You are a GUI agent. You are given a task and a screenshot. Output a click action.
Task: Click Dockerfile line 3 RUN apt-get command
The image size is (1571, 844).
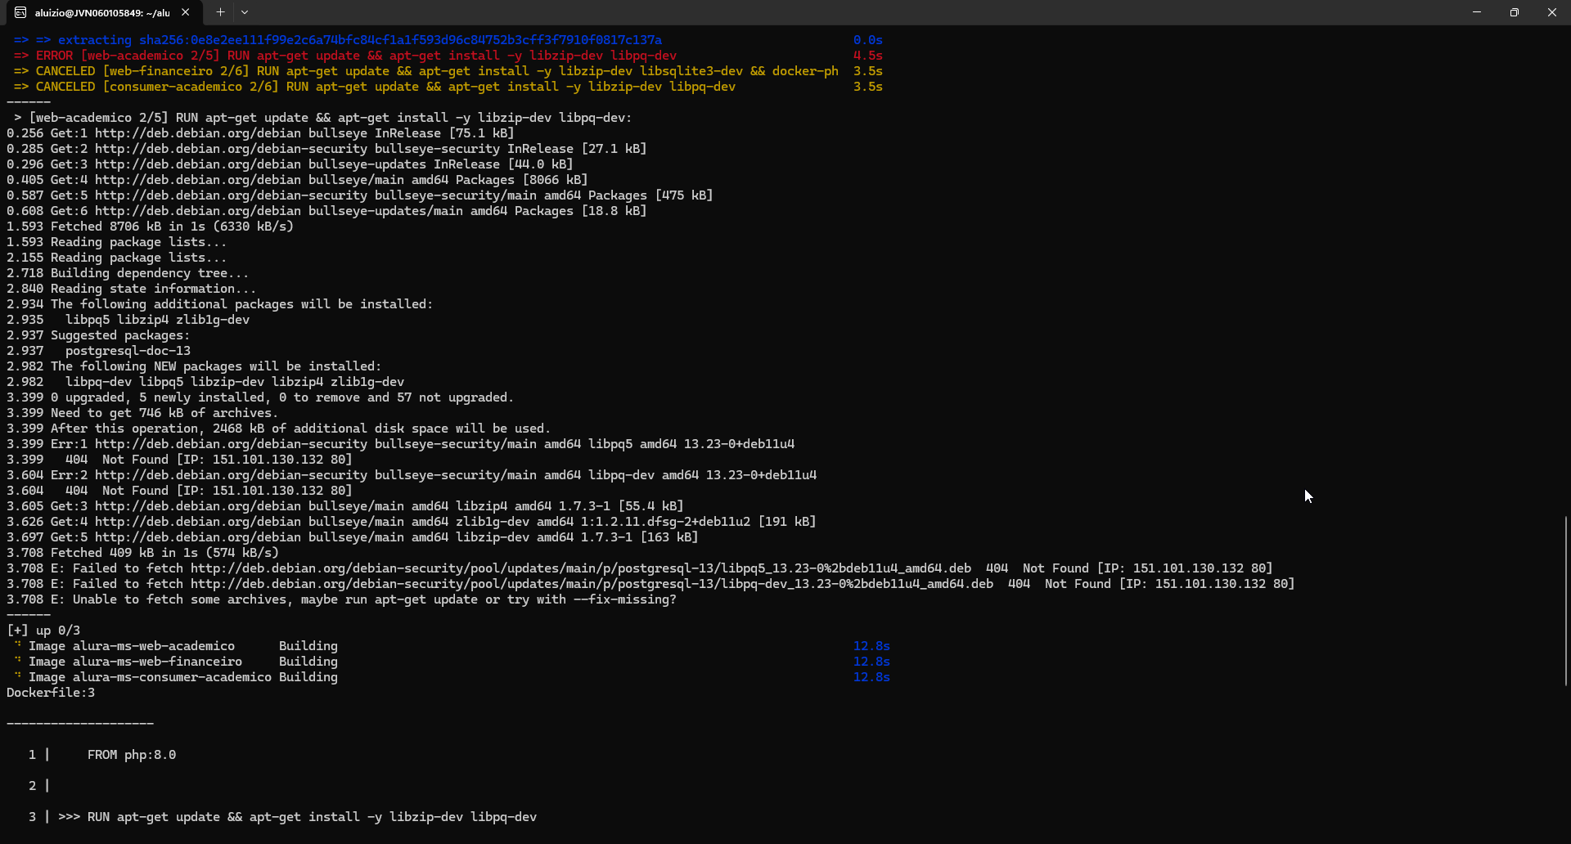pos(312,817)
